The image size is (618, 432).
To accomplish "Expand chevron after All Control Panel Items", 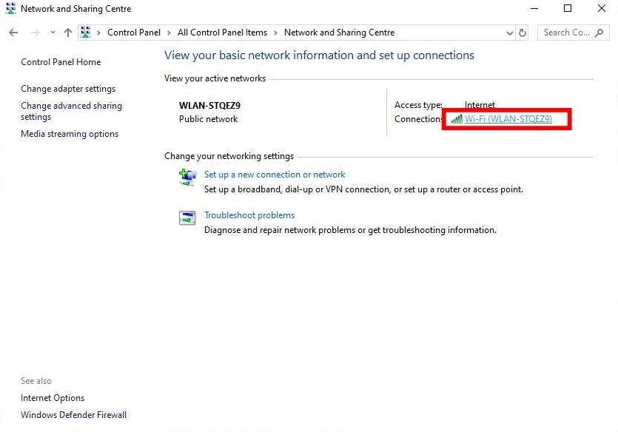I will pos(275,33).
